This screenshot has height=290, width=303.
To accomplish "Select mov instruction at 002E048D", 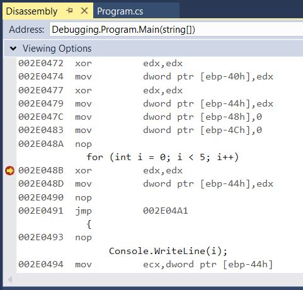I will (x=146, y=183).
